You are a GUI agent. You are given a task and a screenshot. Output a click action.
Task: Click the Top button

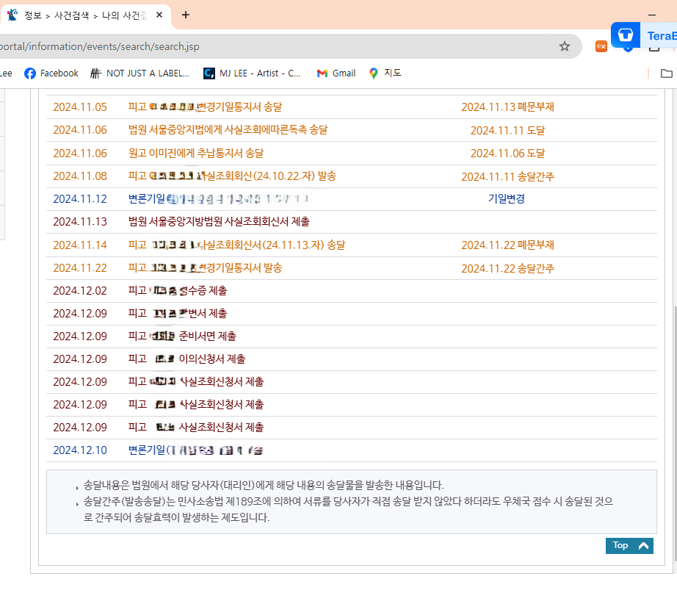point(629,545)
